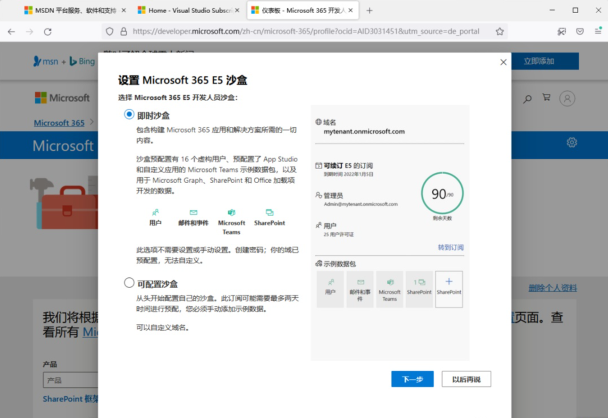Click the search magnifier in page header

(x=527, y=99)
